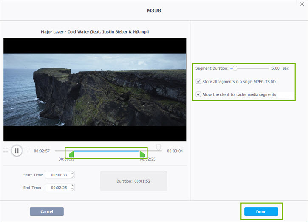The image size is (308, 222).
Task: Increase End Time with the up arrow
Action: click(x=73, y=186)
